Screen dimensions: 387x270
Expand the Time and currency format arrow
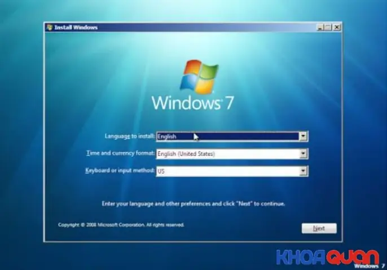coord(303,154)
